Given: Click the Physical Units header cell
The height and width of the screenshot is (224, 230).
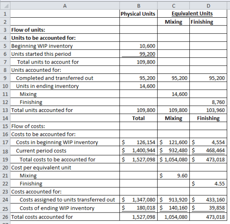Looking at the screenshot, I should 139,14.
